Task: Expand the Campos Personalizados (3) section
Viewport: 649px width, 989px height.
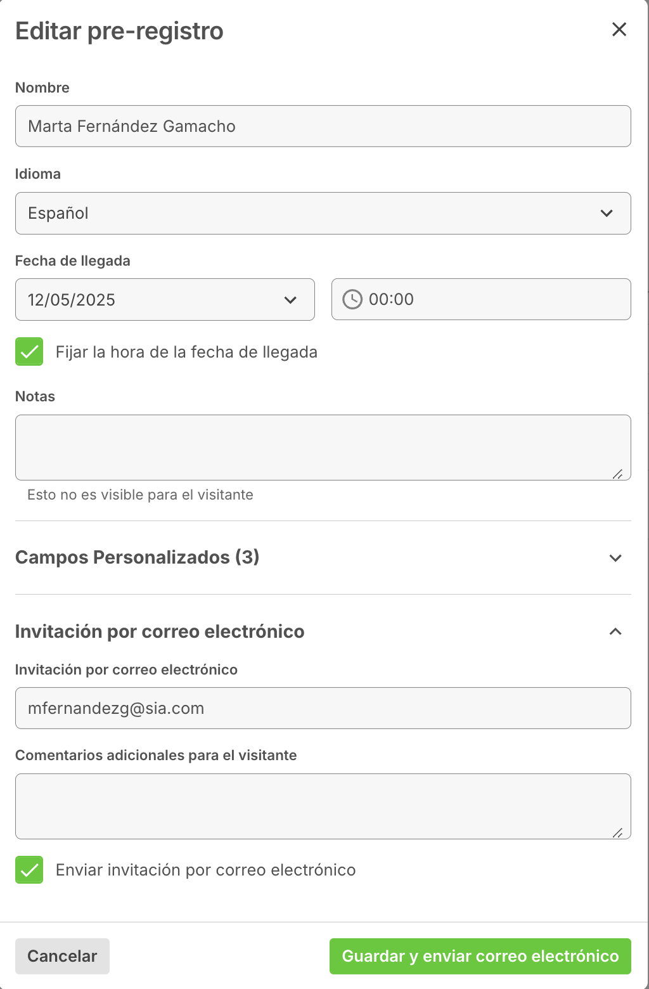Action: pos(615,558)
